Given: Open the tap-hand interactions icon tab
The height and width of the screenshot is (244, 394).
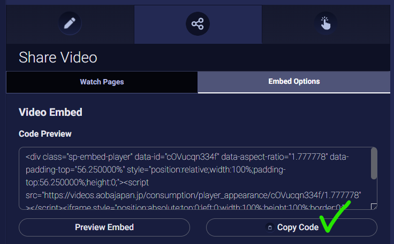Looking at the screenshot, I should (325, 24).
